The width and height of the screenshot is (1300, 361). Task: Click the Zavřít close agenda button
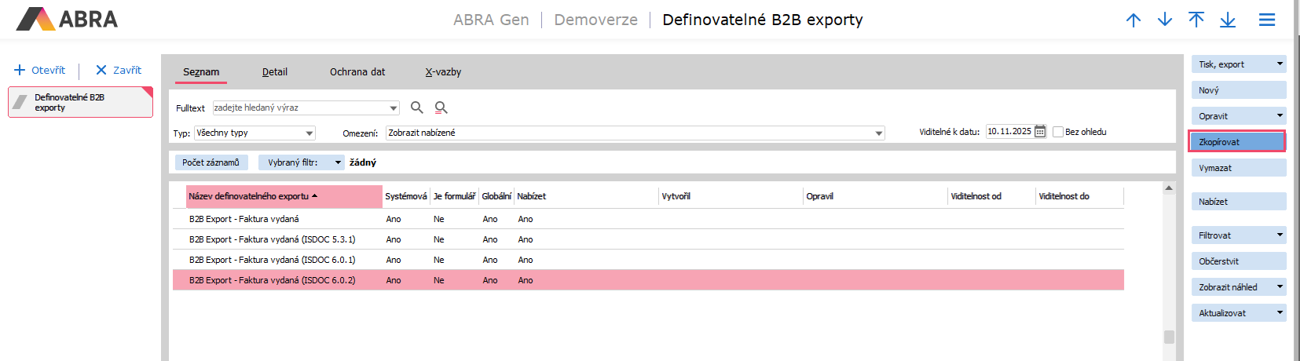click(119, 70)
